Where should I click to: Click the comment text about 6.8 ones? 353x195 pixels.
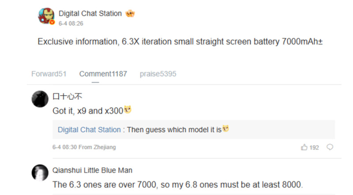(x=178, y=184)
